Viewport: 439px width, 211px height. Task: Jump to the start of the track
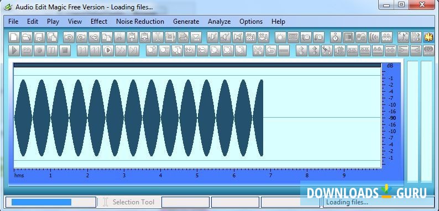coord(82,51)
